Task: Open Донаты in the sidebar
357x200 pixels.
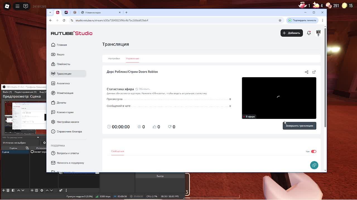Action: [x=68, y=102]
